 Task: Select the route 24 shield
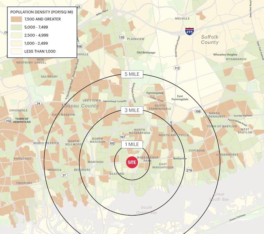click(x=38, y=103)
